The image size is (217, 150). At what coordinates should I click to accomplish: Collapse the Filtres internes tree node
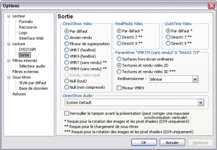click(x=9, y=60)
